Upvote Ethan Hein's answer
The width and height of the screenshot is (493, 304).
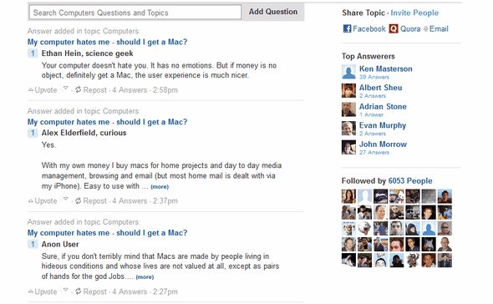point(43,90)
